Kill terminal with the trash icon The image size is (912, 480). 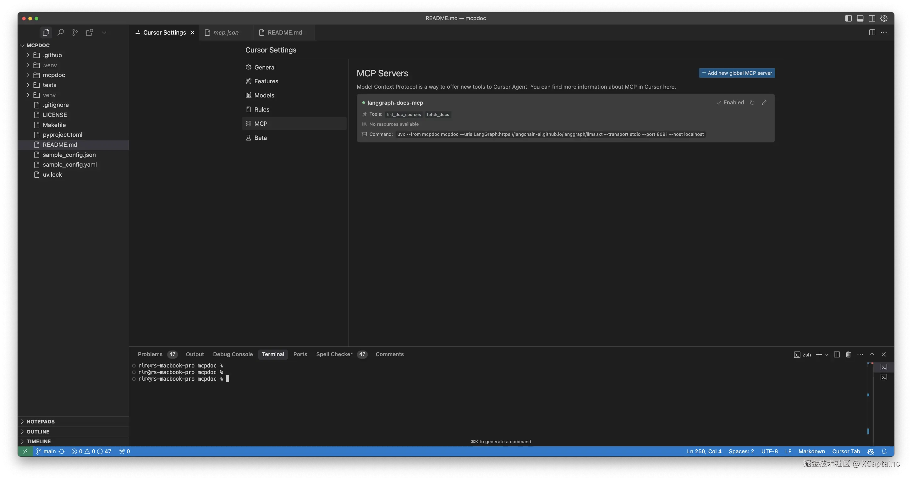tap(848, 355)
